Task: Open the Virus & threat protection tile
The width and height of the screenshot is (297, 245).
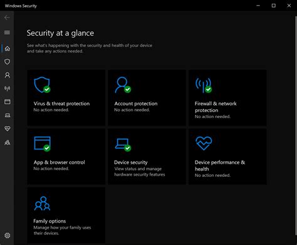Action: pos(66,97)
